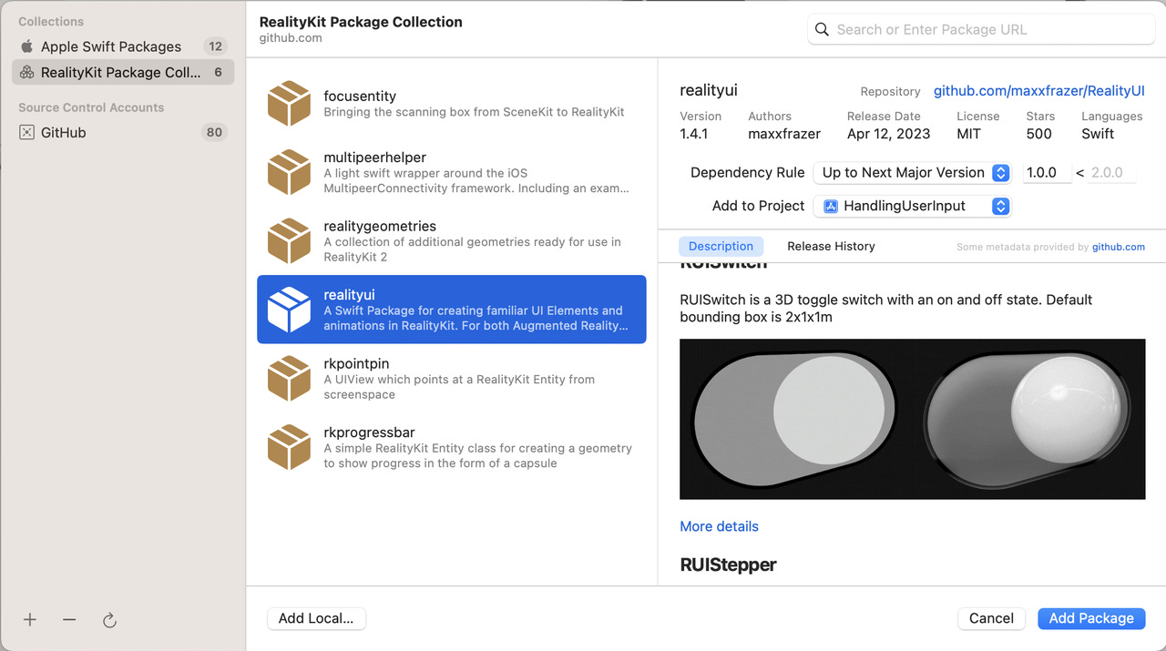This screenshot has height=651, width=1166.
Task: Select Apple Swift Packages collection
Action: click(123, 46)
